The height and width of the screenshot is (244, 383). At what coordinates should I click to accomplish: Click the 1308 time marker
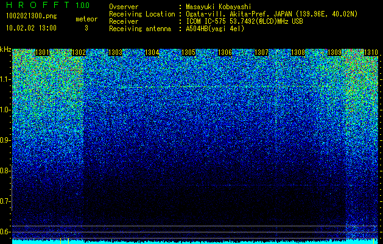pos(298,52)
